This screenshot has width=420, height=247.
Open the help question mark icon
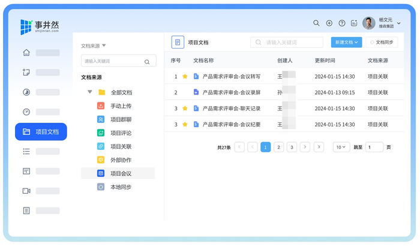(341, 23)
